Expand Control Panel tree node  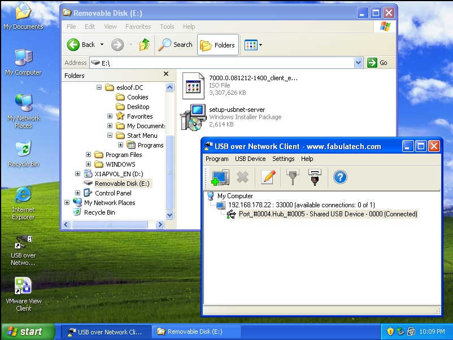click(x=78, y=193)
